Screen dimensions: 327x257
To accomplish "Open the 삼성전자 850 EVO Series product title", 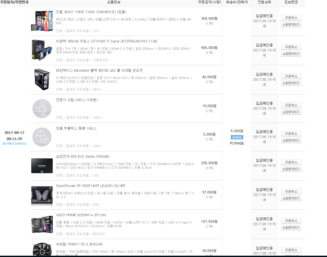I will pos(83,156).
